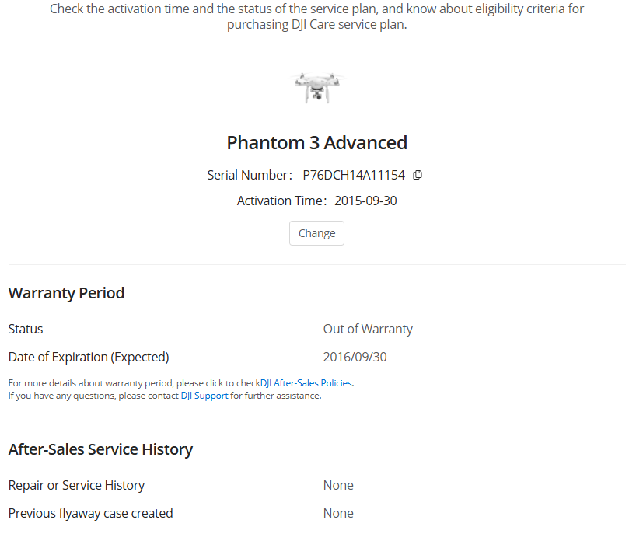
Task: Click the Previous flyaway case created label
Action: (91, 513)
